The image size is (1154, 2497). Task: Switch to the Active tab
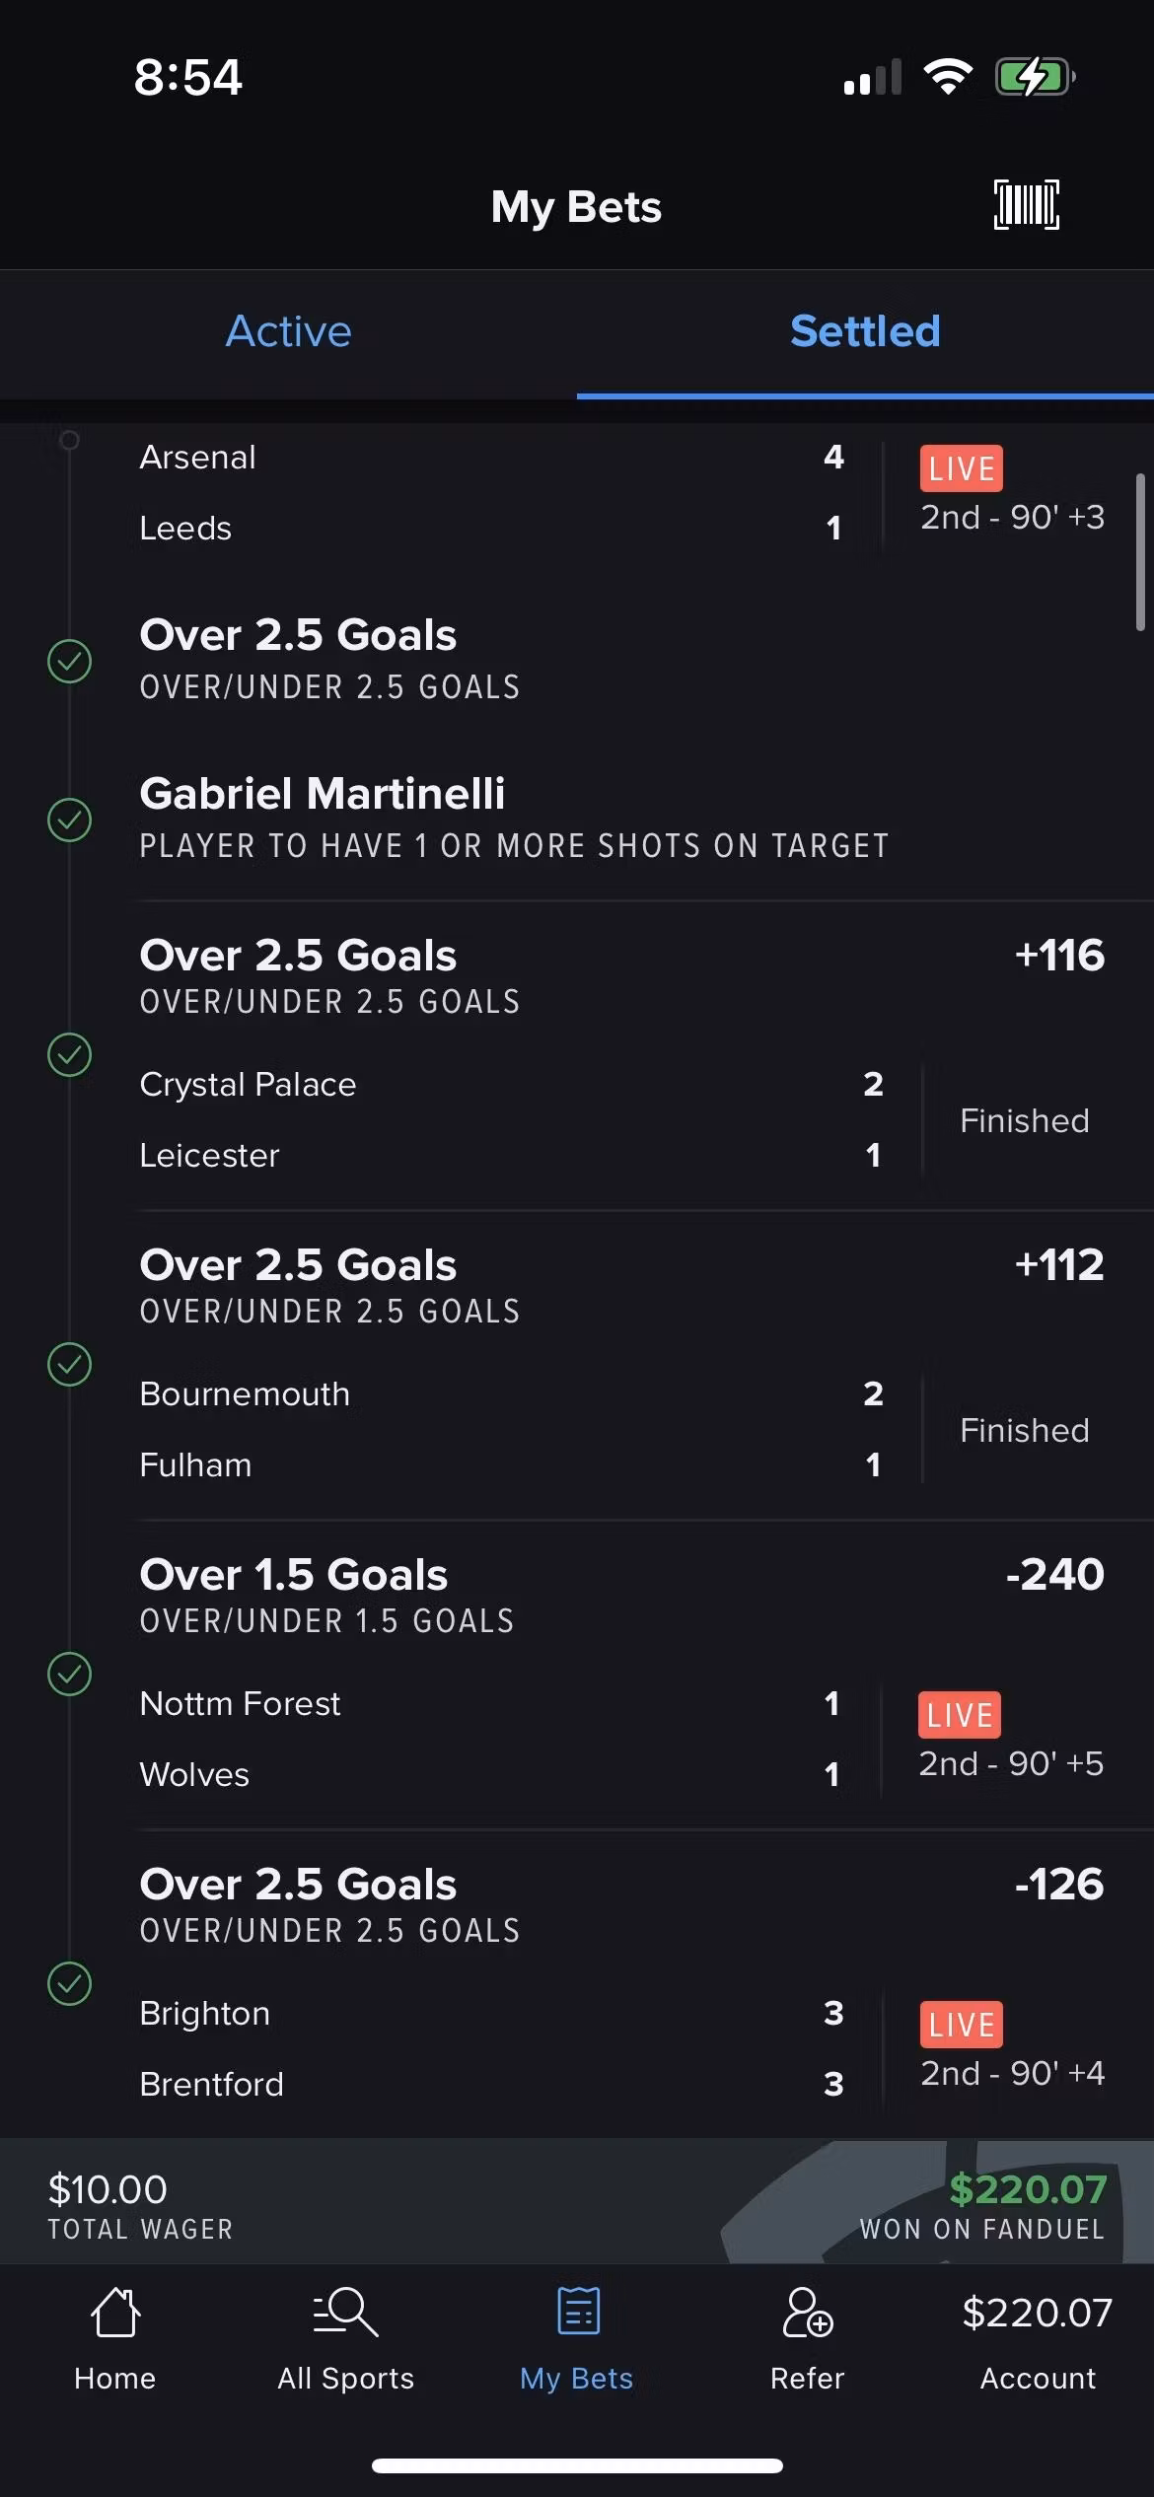(288, 331)
